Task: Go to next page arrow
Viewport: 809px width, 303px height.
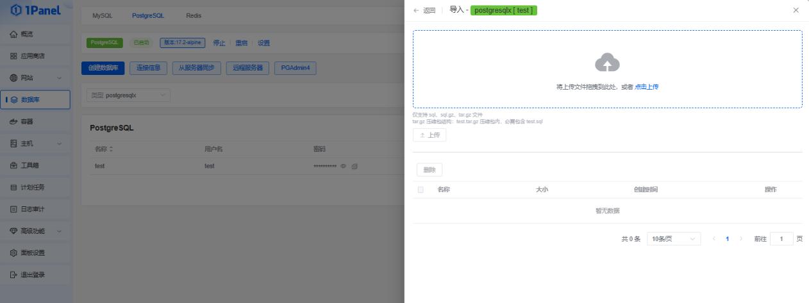Action: [741, 239]
